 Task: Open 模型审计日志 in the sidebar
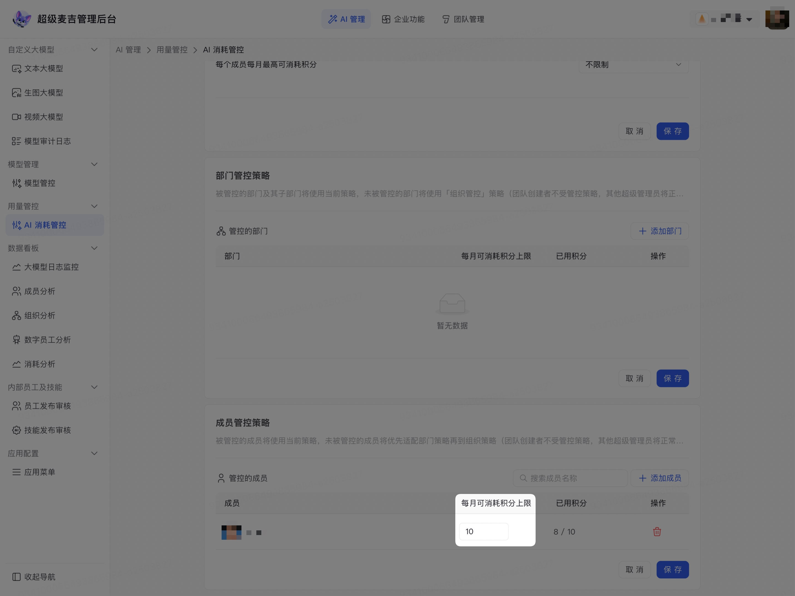tap(55, 141)
